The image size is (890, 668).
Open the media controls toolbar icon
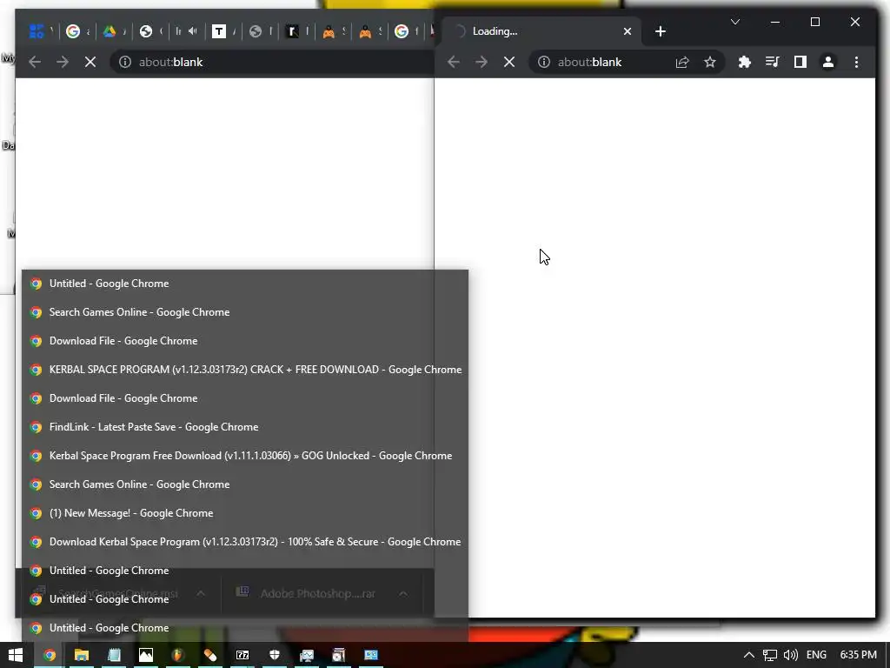(x=773, y=62)
